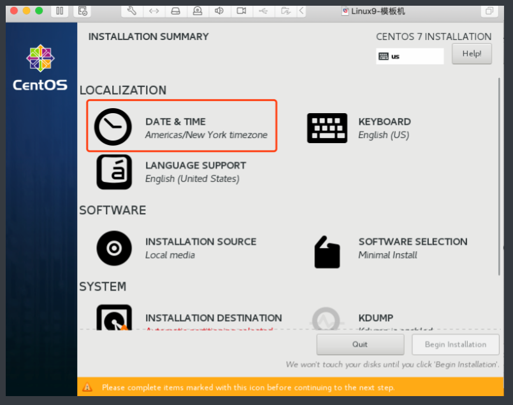Open LANGUAGE SUPPORT settings label

pos(196,165)
